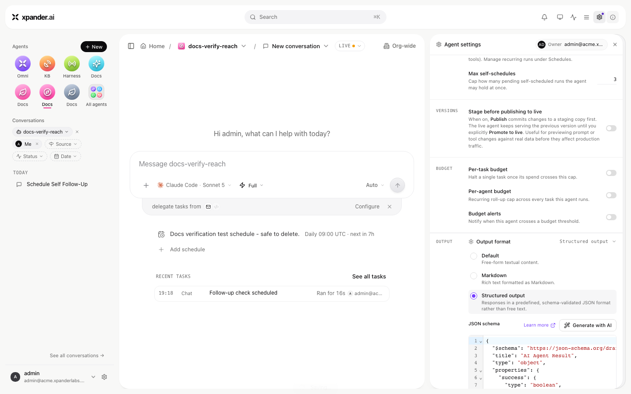Image resolution: width=631 pixels, height=394 pixels.
Task: Click the Owner admin@acme chip
Action: [572, 45]
